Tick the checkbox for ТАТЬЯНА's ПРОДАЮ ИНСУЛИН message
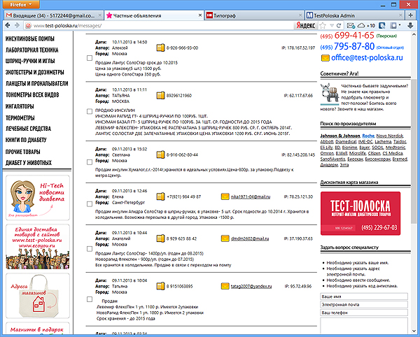Image resolution: width=420 pixels, height=337 pixels. [x=90, y=111]
